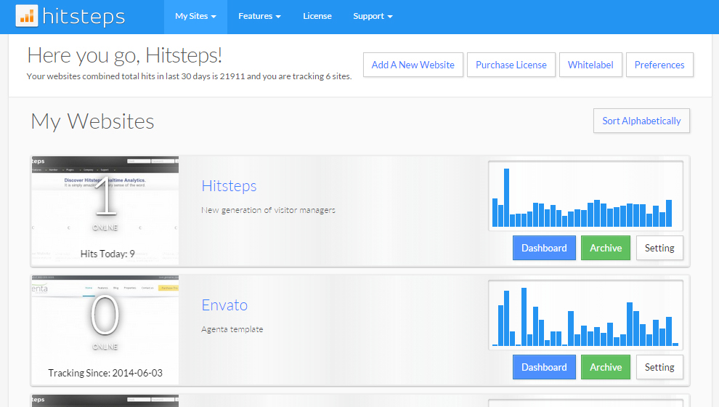Open the Envato site title link
Screen dimensions: 719x407
pos(224,305)
